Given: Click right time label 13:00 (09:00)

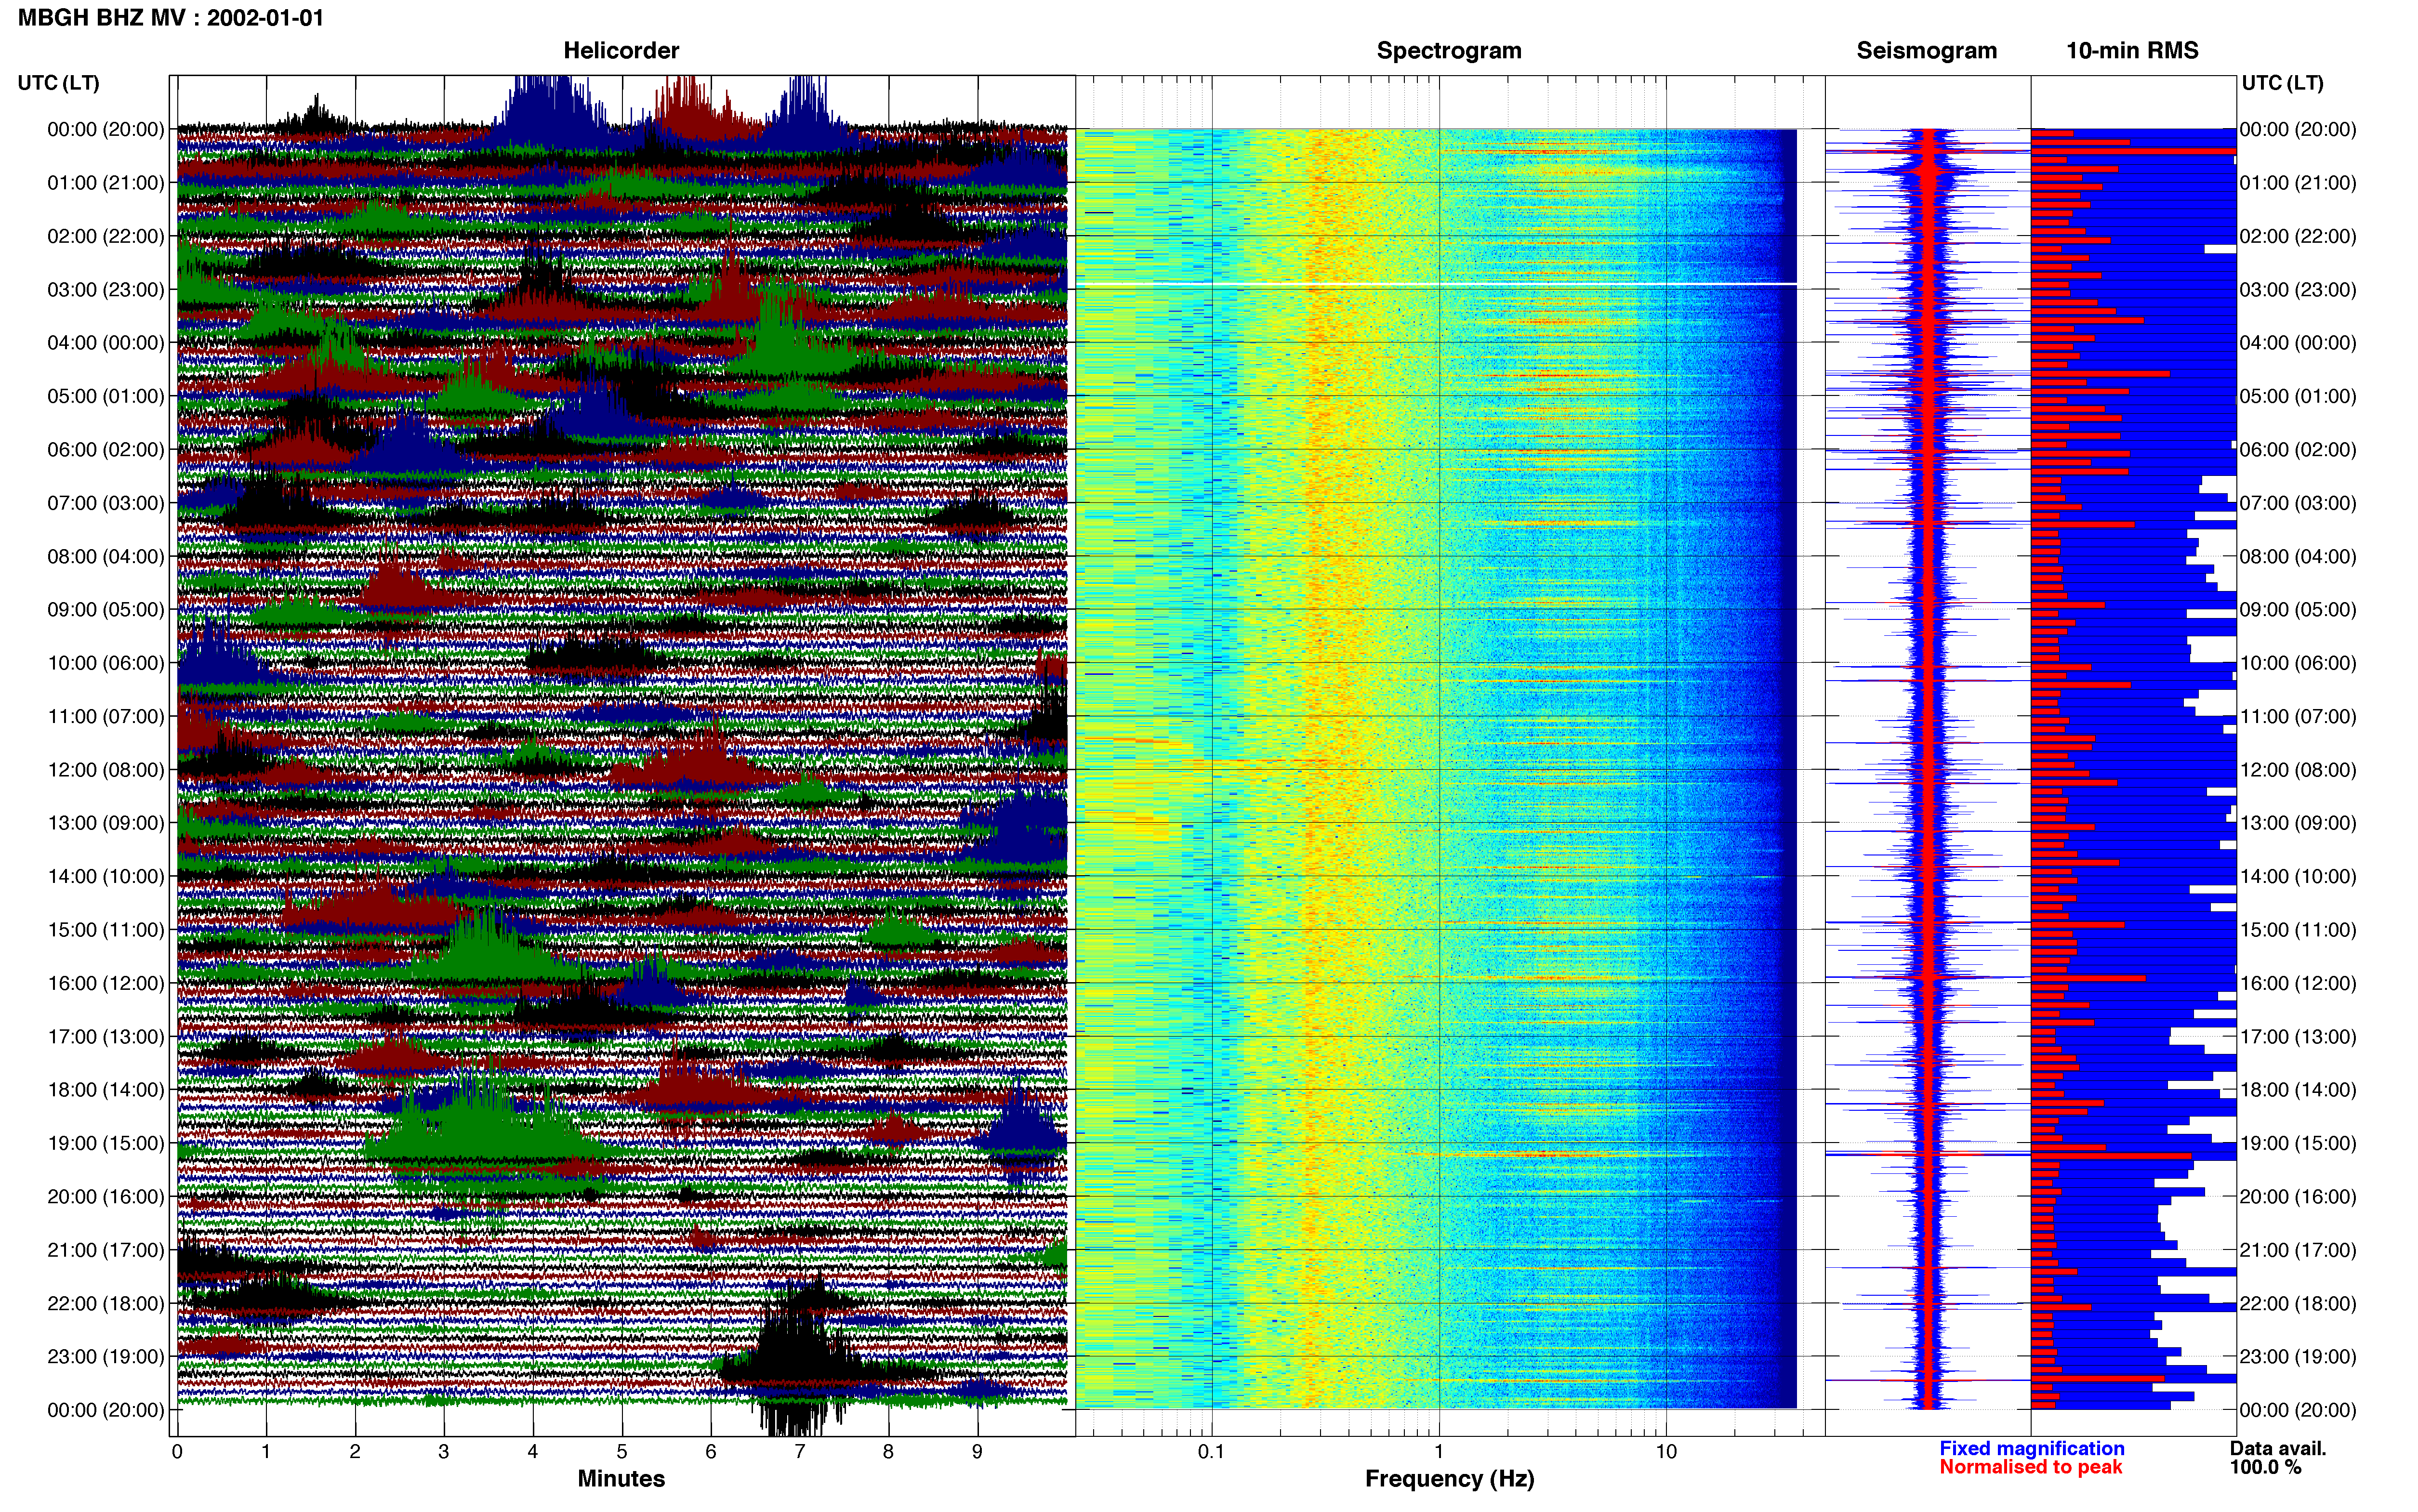Looking at the screenshot, I should coord(2298,823).
